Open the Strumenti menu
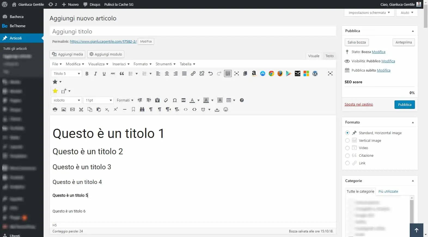 click(166, 64)
